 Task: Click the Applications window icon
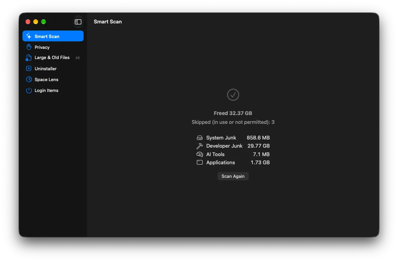200,163
